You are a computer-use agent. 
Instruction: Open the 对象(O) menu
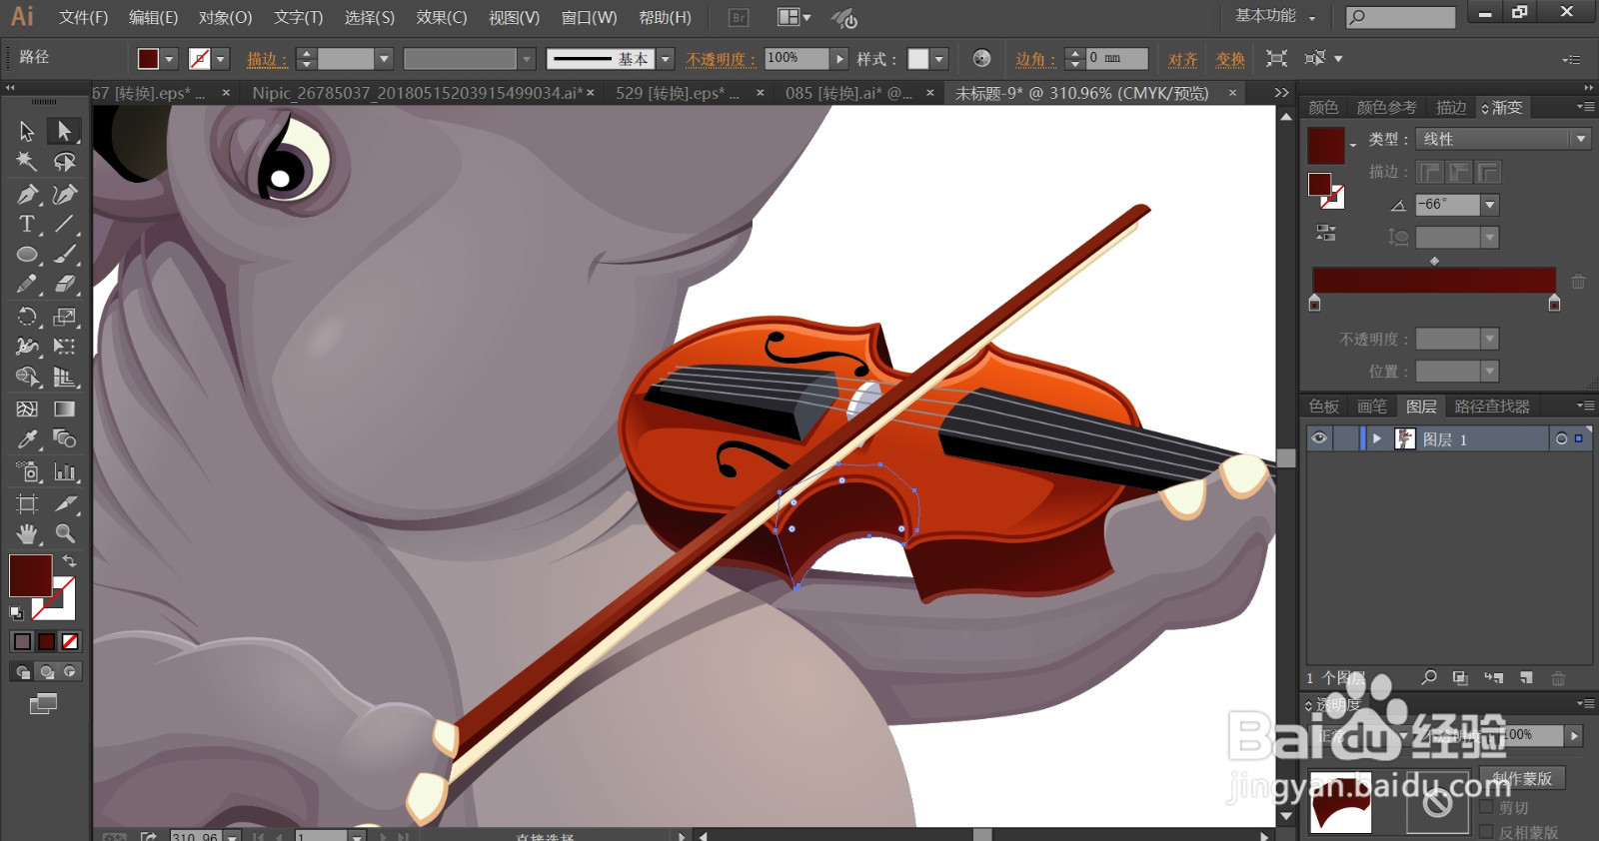(225, 17)
